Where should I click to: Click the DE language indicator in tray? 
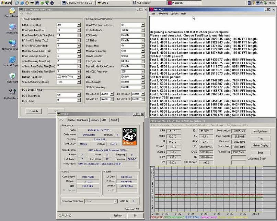249,3
